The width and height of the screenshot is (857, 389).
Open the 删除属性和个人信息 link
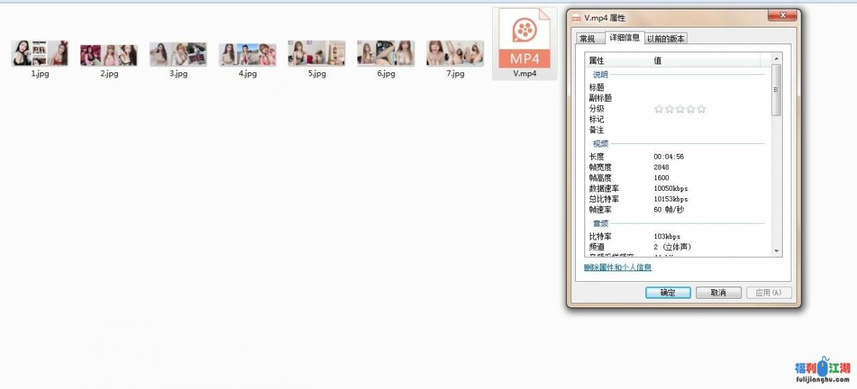pyautogui.click(x=616, y=267)
